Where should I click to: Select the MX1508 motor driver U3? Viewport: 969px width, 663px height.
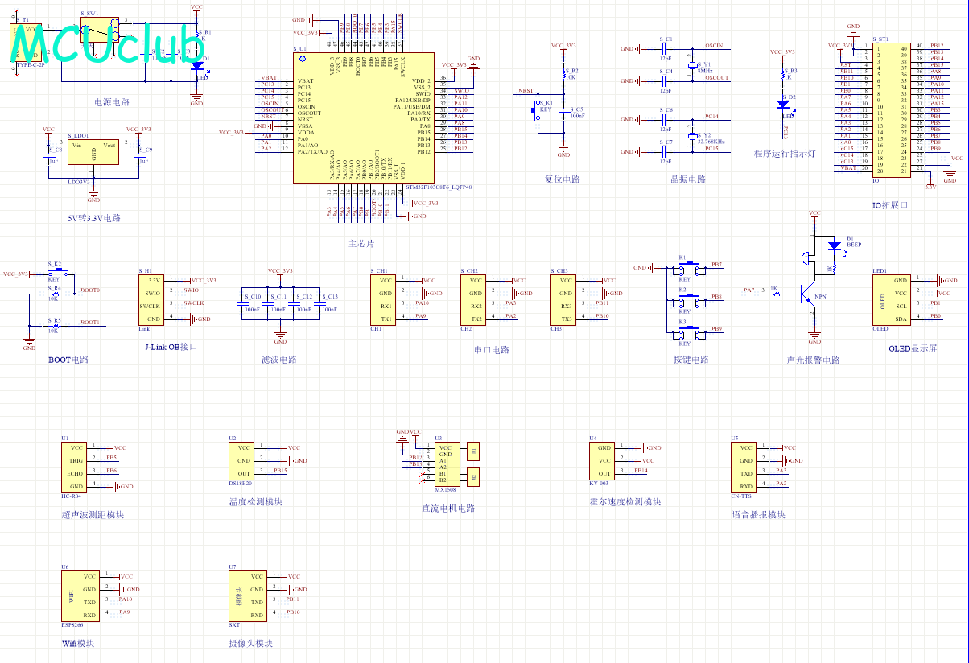point(447,463)
